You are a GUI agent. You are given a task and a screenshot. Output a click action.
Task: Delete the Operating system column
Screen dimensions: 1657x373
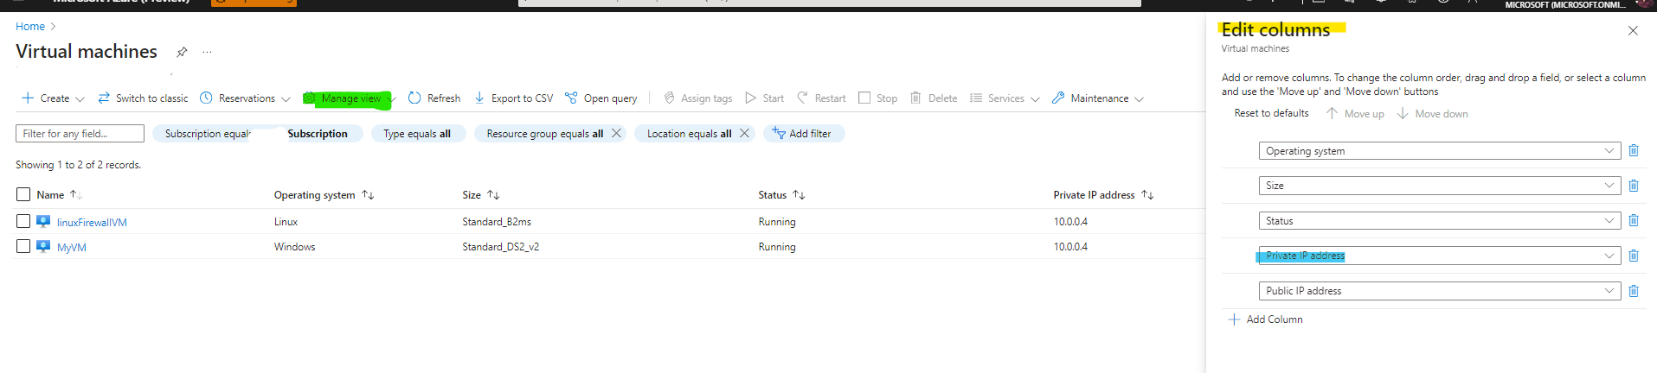click(1634, 150)
